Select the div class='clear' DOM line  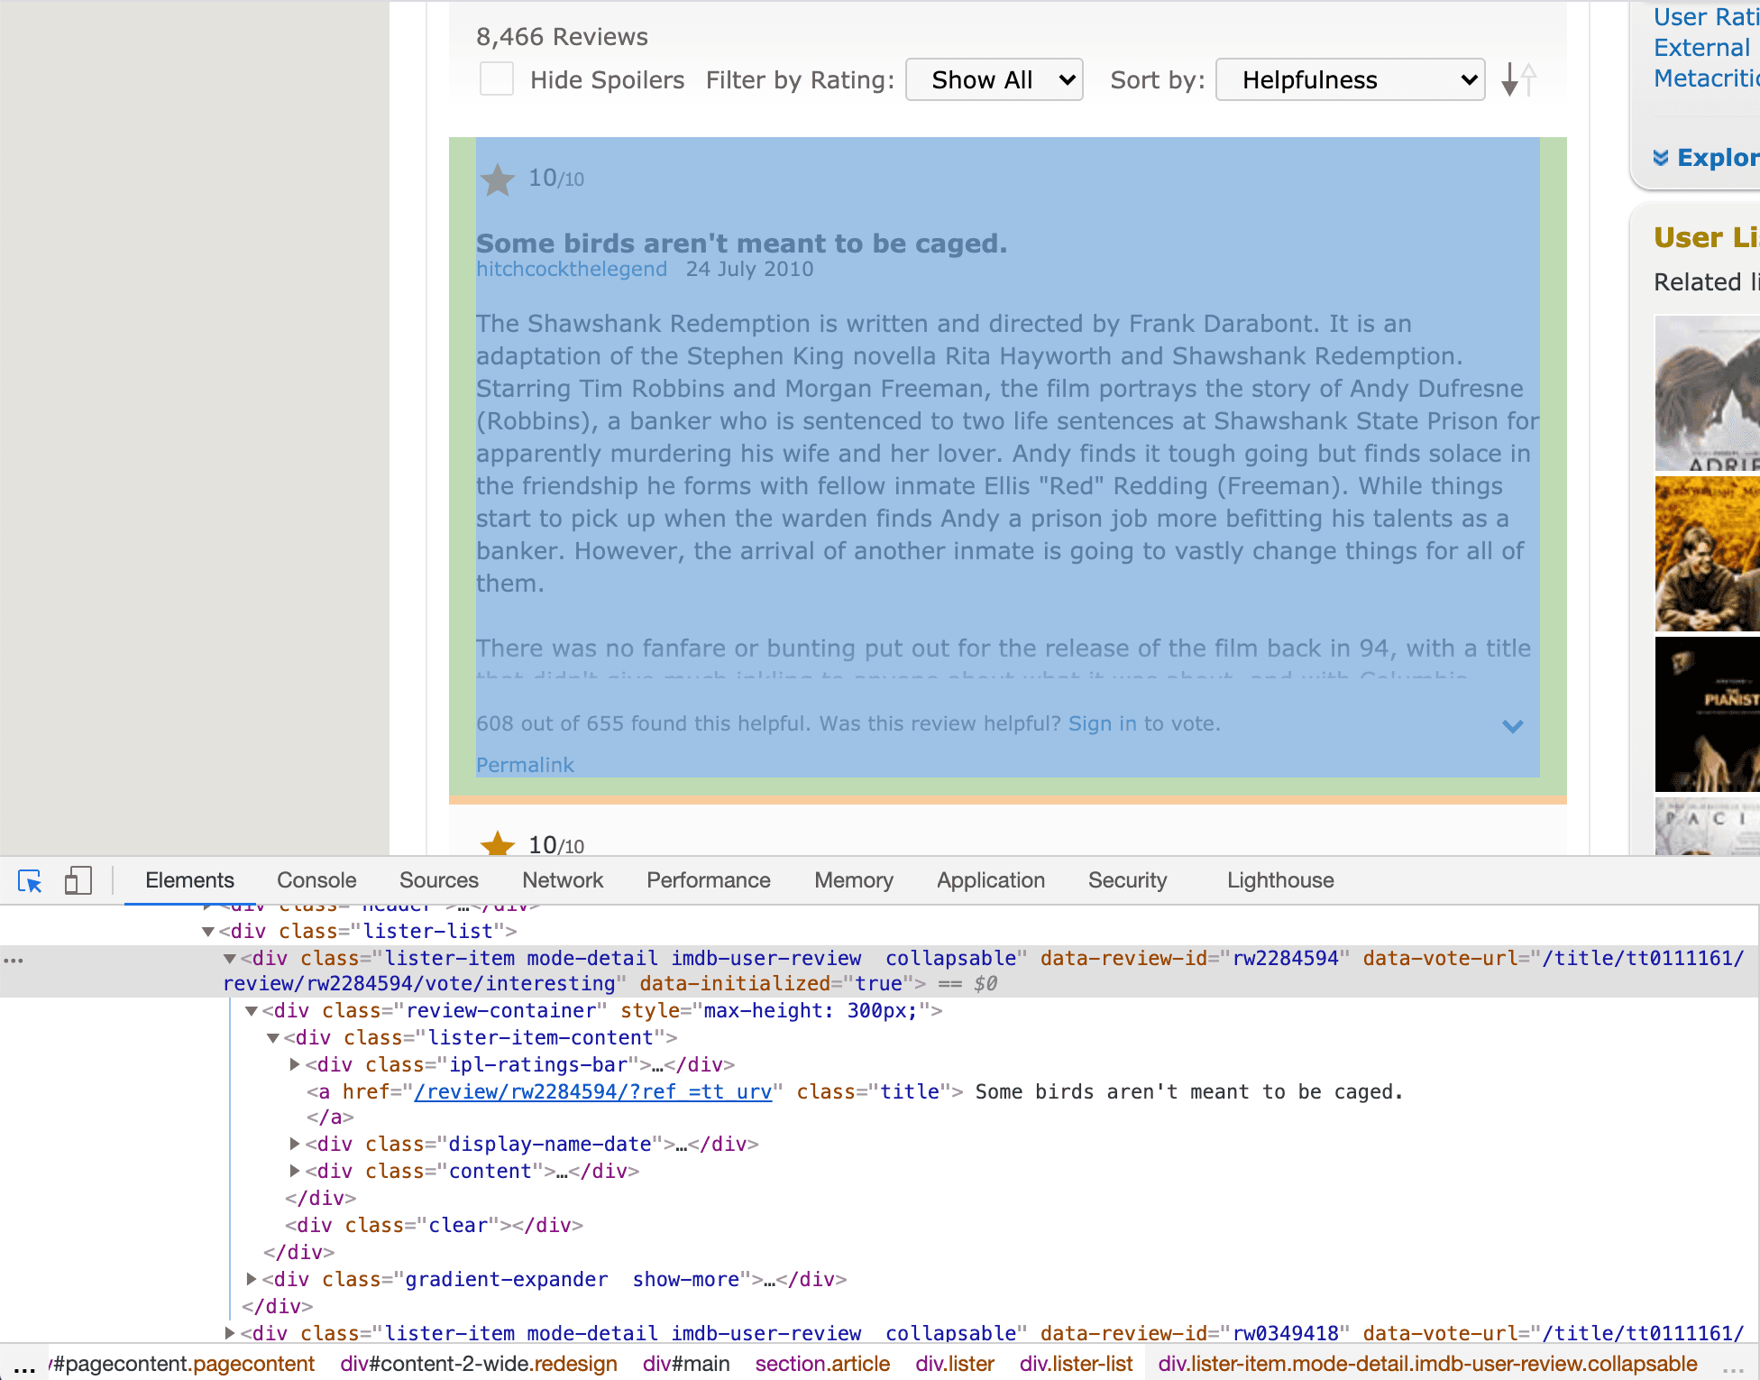pos(434,1226)
